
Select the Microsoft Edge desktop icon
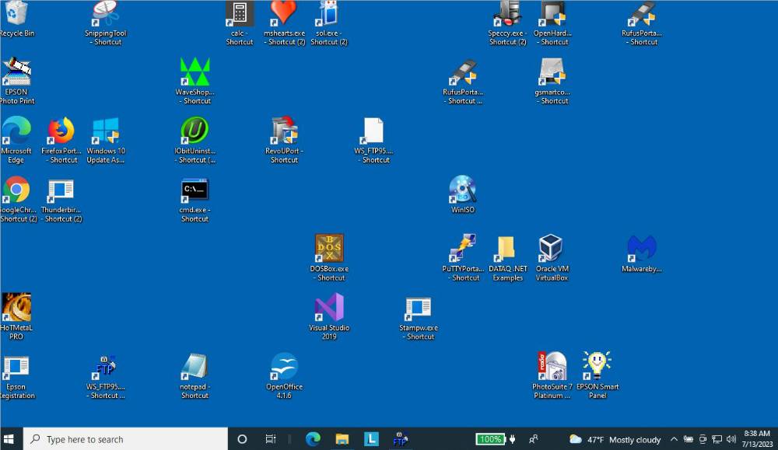[16, 140]
